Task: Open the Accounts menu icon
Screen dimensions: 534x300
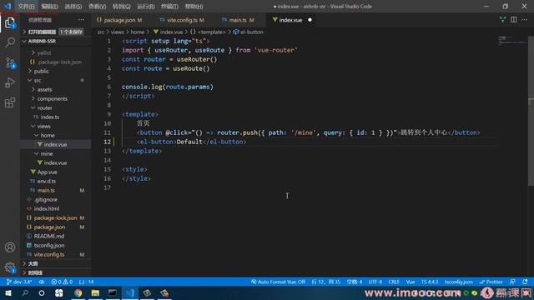Action: [x=10, y=247]
